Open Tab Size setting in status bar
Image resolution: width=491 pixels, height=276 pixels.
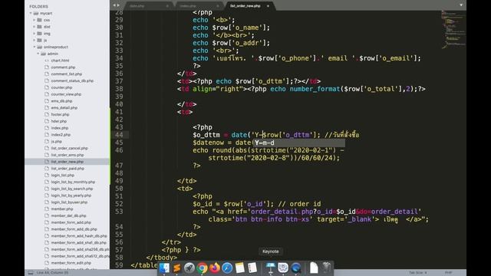click(x=417, y=273)
